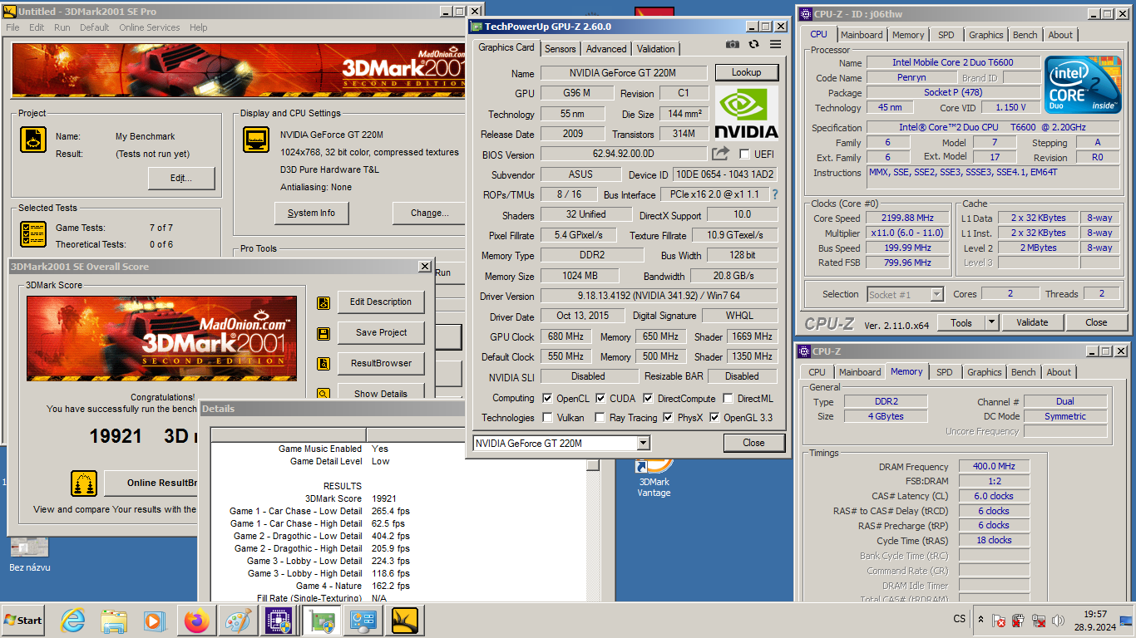Toggle the OpenCL checkbox

[x=547, y=398]
